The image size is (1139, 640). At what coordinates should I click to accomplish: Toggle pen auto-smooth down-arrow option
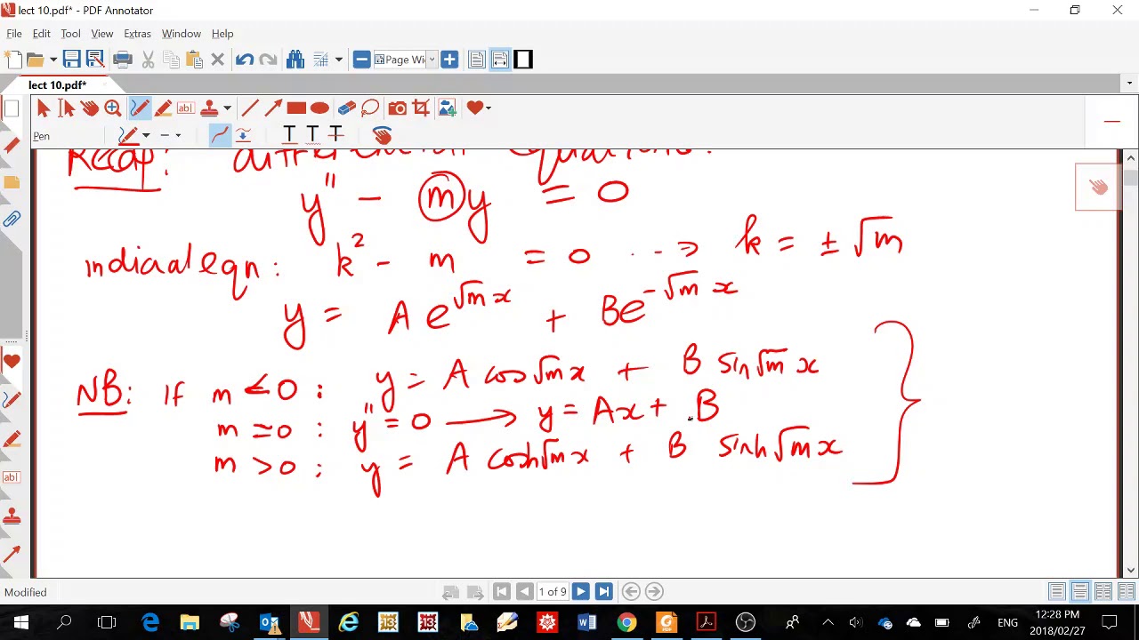pyautogui.click(x=243, y=135)
